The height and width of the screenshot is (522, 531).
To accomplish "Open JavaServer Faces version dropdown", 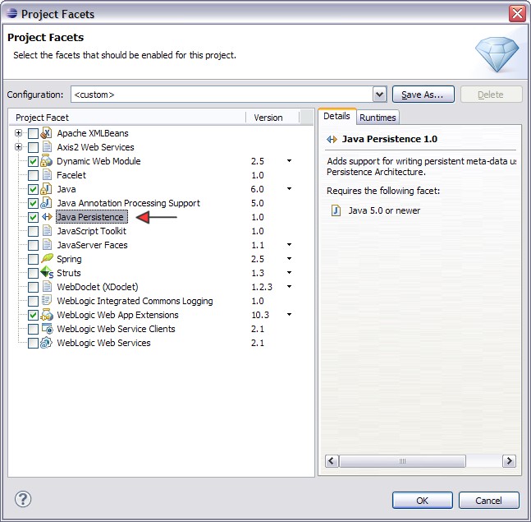I will pos(289,244).
